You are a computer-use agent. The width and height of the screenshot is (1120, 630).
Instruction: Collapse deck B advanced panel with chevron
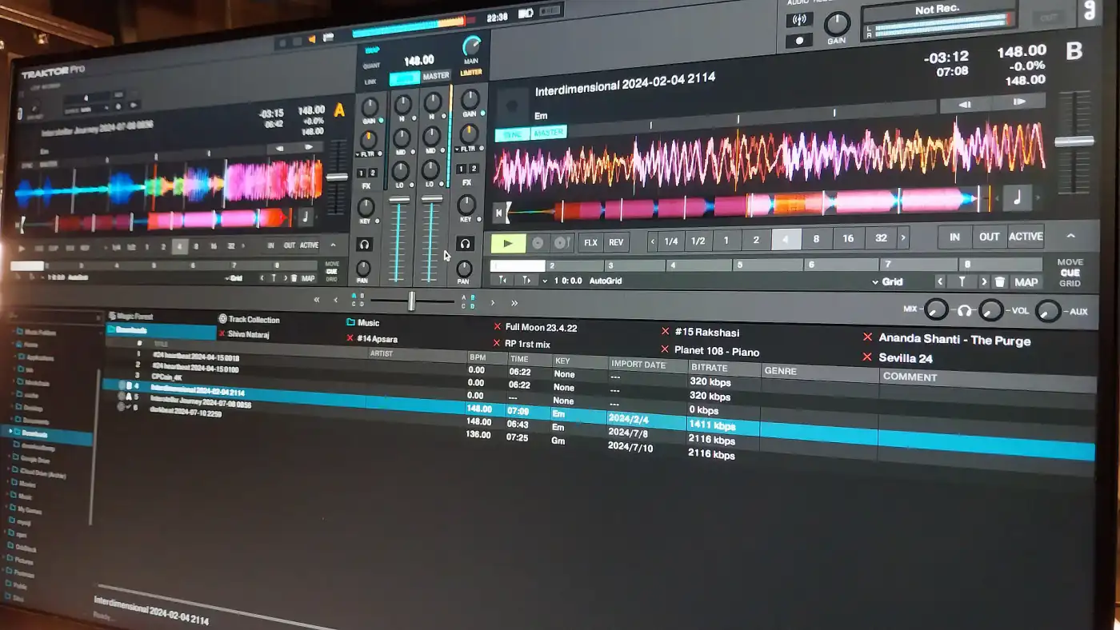coord(1070,235)
